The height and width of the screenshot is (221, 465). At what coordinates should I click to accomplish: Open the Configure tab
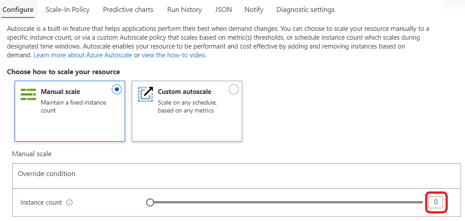tap(18, 9)
